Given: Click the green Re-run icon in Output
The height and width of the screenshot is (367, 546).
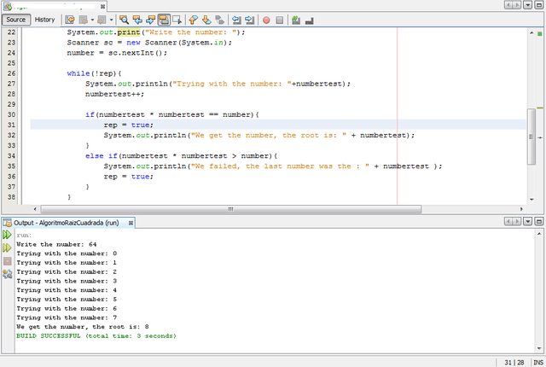Looking at the screenshot, I should tap(7, 235).
